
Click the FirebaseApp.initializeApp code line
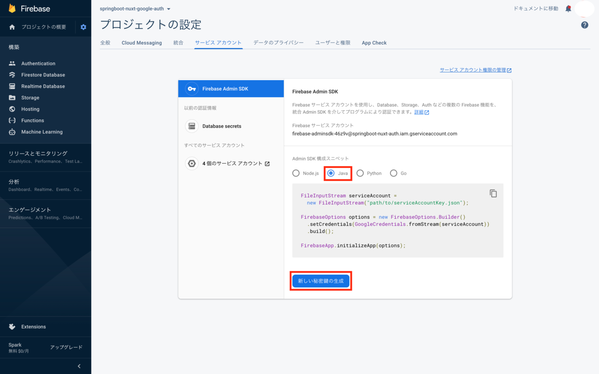353,245
